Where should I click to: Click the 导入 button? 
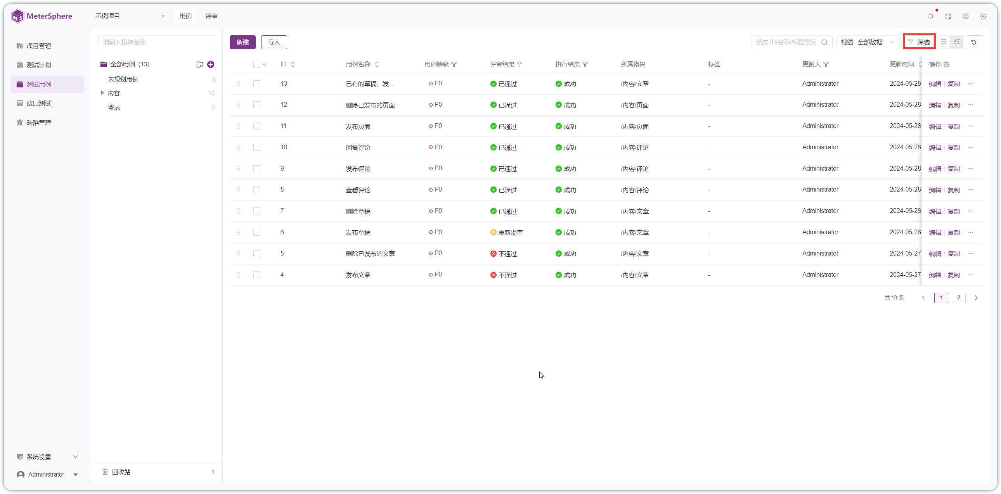click(274, 42)
